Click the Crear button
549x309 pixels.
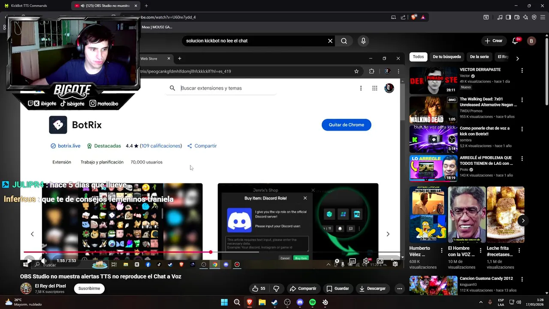(493, 41)
